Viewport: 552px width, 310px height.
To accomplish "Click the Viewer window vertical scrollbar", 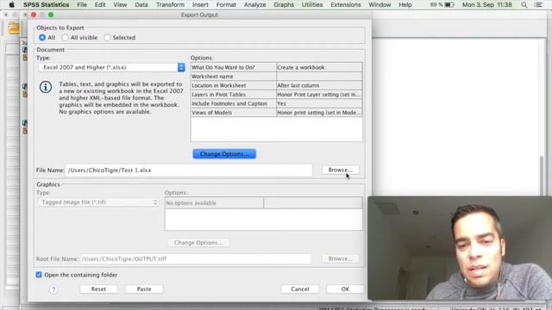I will click(543, 176).
